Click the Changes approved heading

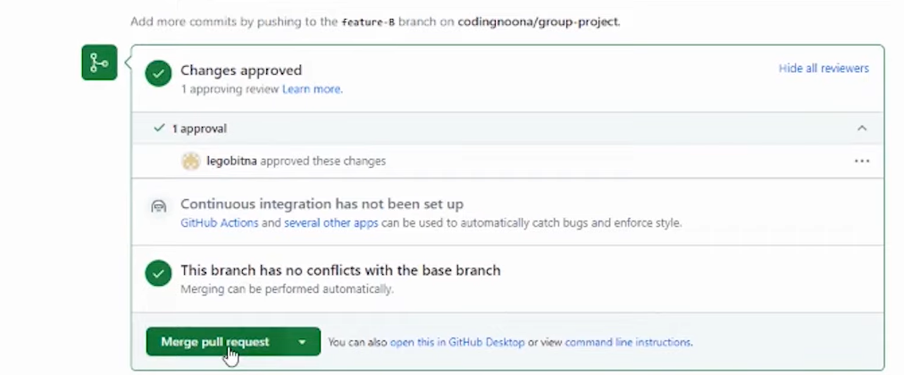coord(241,70)
